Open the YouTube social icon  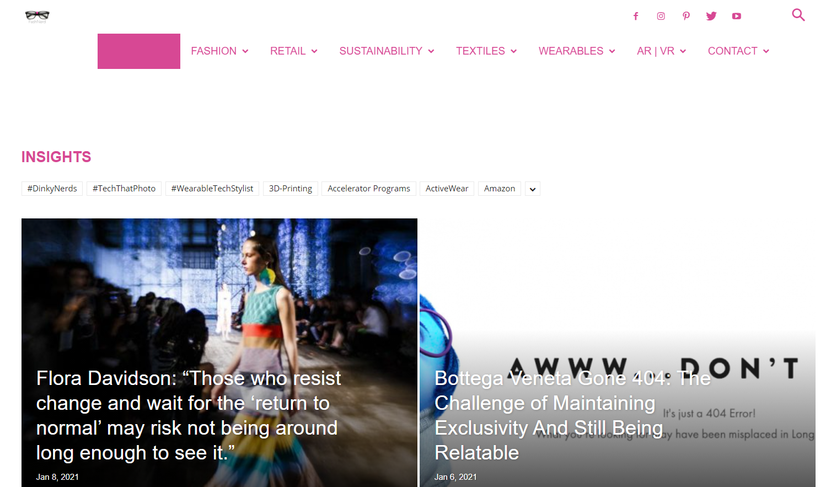point(737,16)
